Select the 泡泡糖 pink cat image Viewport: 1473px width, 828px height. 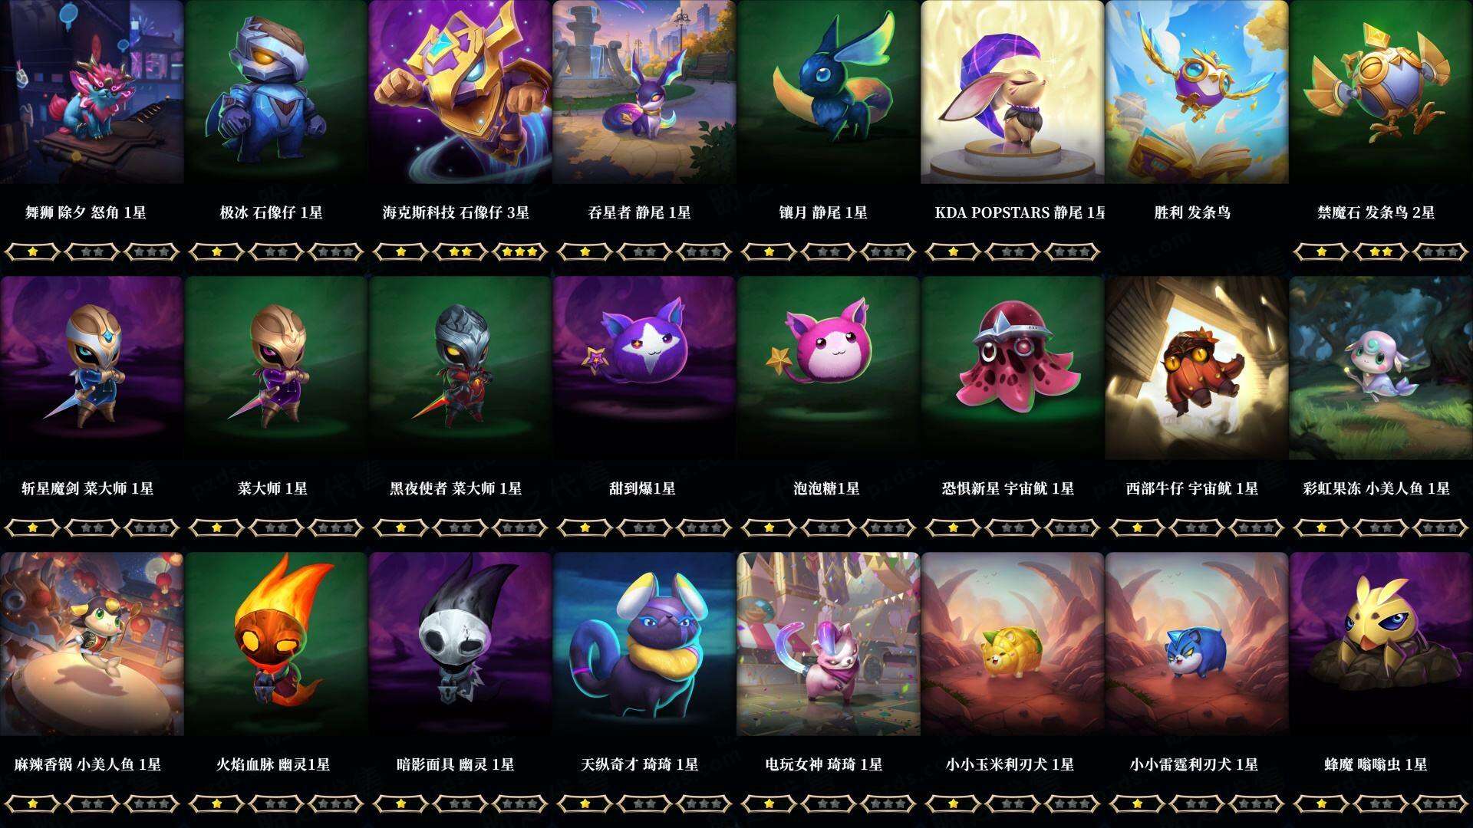(829, 368)
